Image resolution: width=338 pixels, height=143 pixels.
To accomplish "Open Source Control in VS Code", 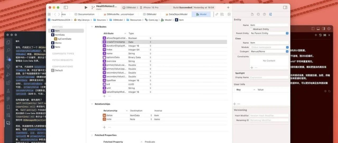I will coord(8,58).
